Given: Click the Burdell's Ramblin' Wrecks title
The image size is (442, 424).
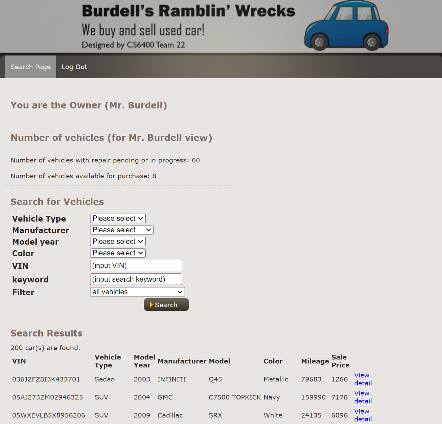Looking at the screenshot, I should (189, 11).
